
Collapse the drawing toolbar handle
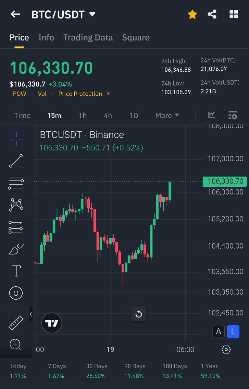pyautogui.click(x=31, y=314)
